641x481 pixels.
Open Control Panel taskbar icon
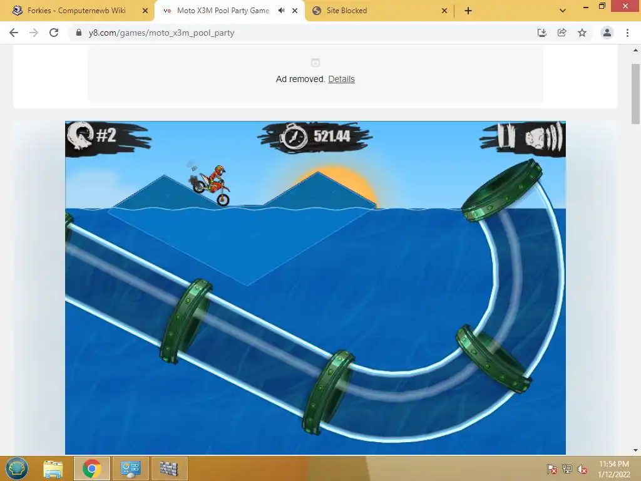(130, 468)
